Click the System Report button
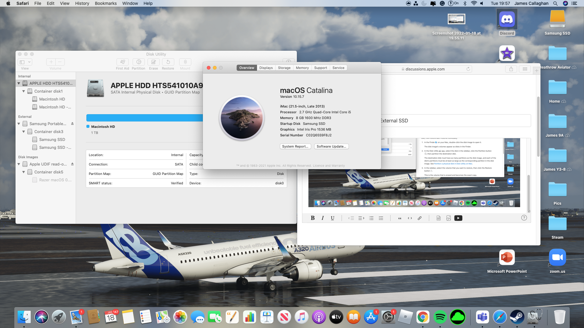 (x=295, y=146)
